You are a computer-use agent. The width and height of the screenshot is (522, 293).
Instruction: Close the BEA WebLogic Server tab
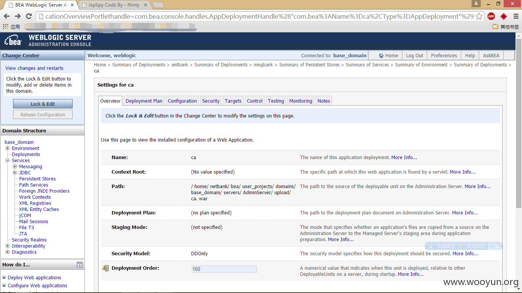pyautogui.click(x=72, y=5)
